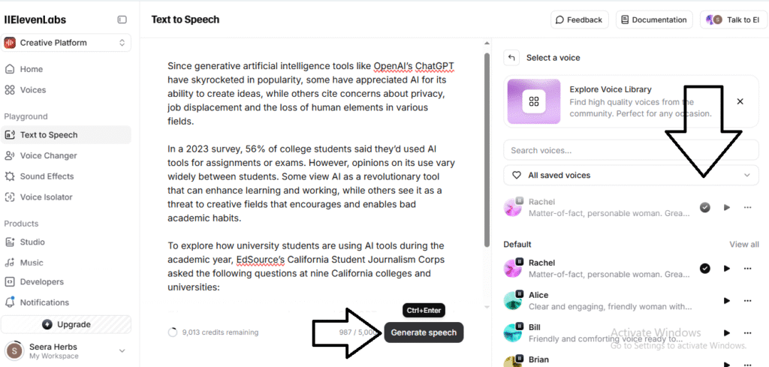Open Voice Changer in sidebar

pyautogui.click(x=48, y=156)
